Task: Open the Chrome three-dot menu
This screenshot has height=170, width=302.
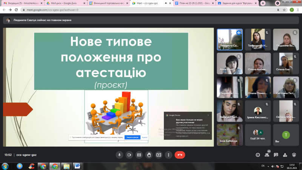Action: [298, 10]
